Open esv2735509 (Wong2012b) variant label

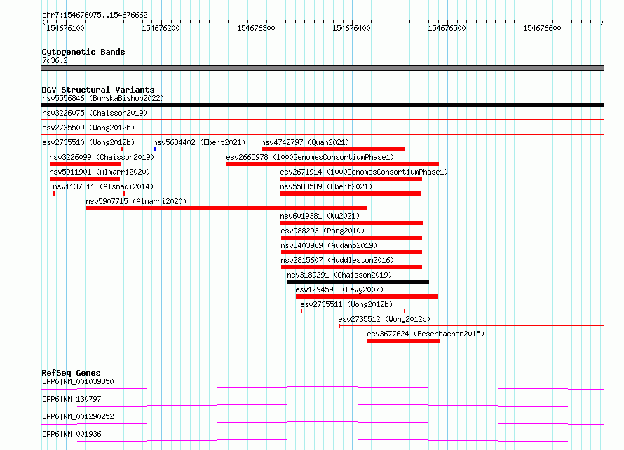click(88, 128)
